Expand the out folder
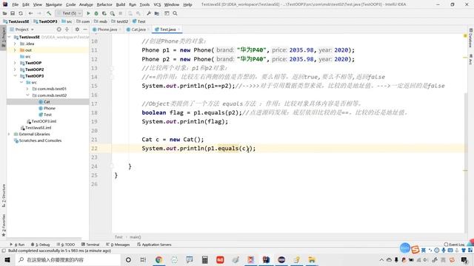 tap(15, 50)
